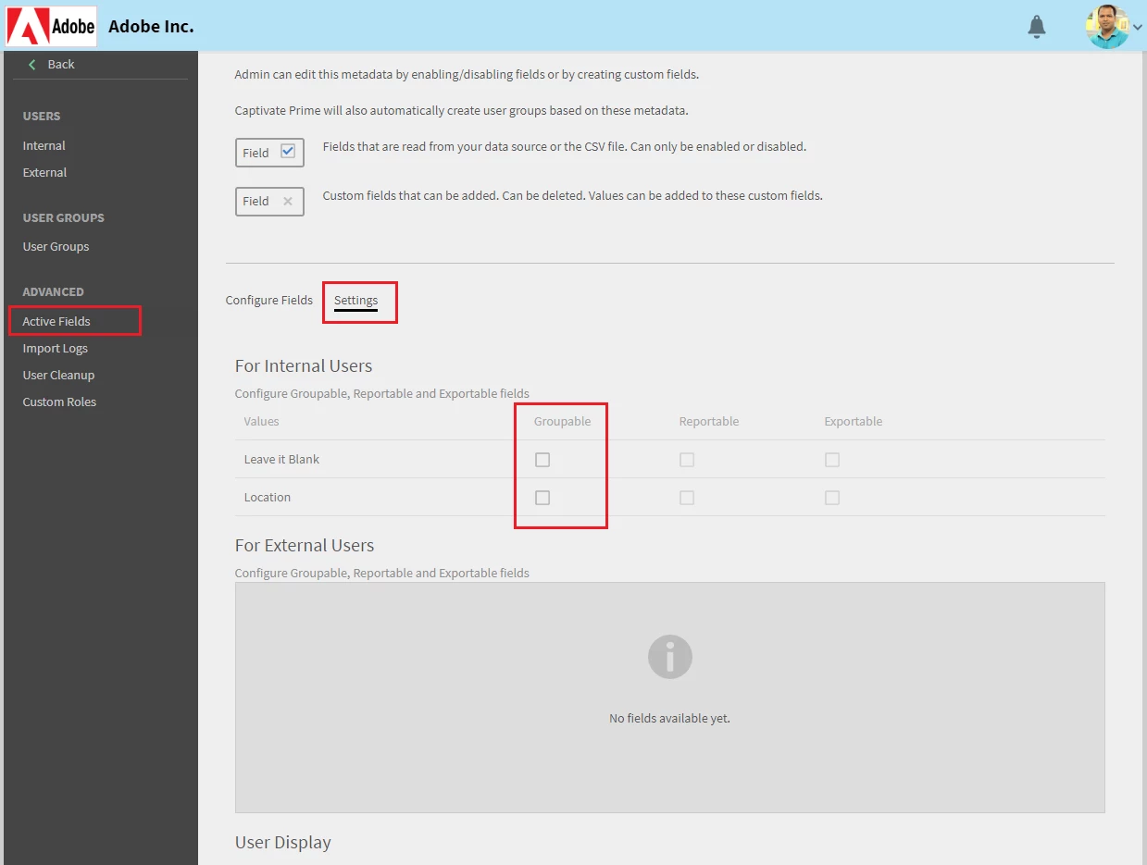Toggle Exportable for Leave it Blank

tap(832, 460)
